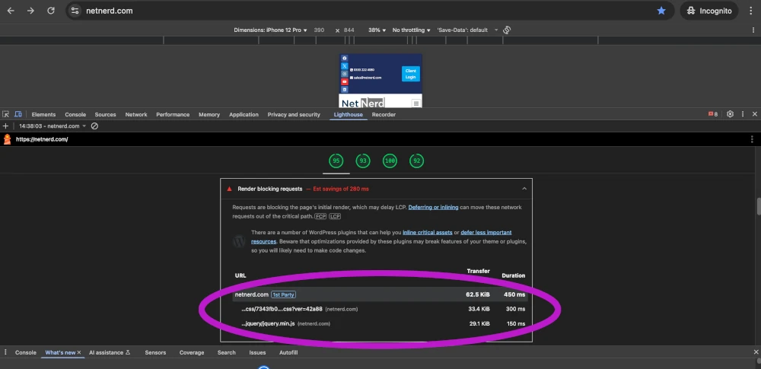Open the Performance panel tab
The height and width of the screenshot is (369, 761).
click(x=173, y=114)
